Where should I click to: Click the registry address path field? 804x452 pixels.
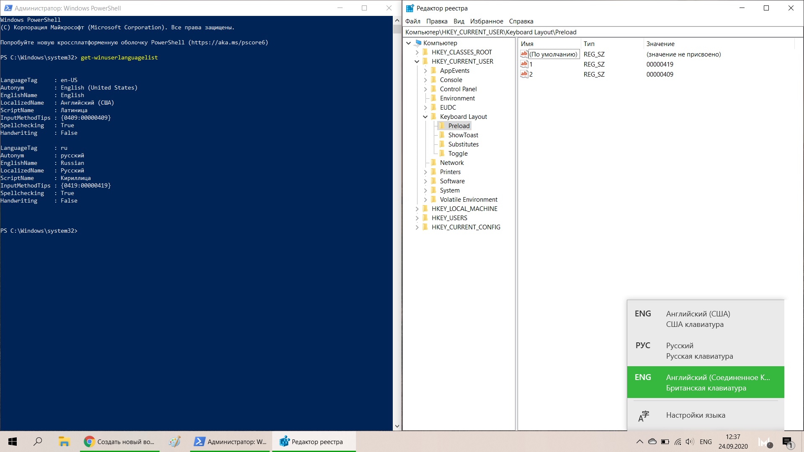coord(603,32)
